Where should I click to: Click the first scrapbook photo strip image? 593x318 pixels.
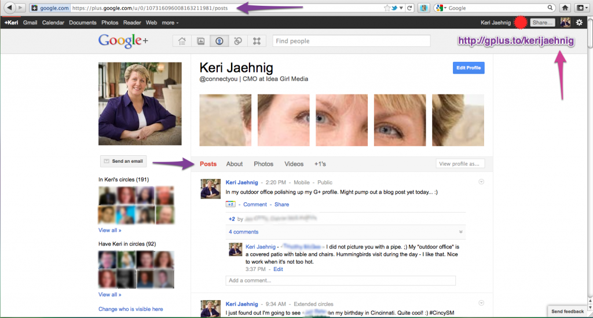coord(225,120)
